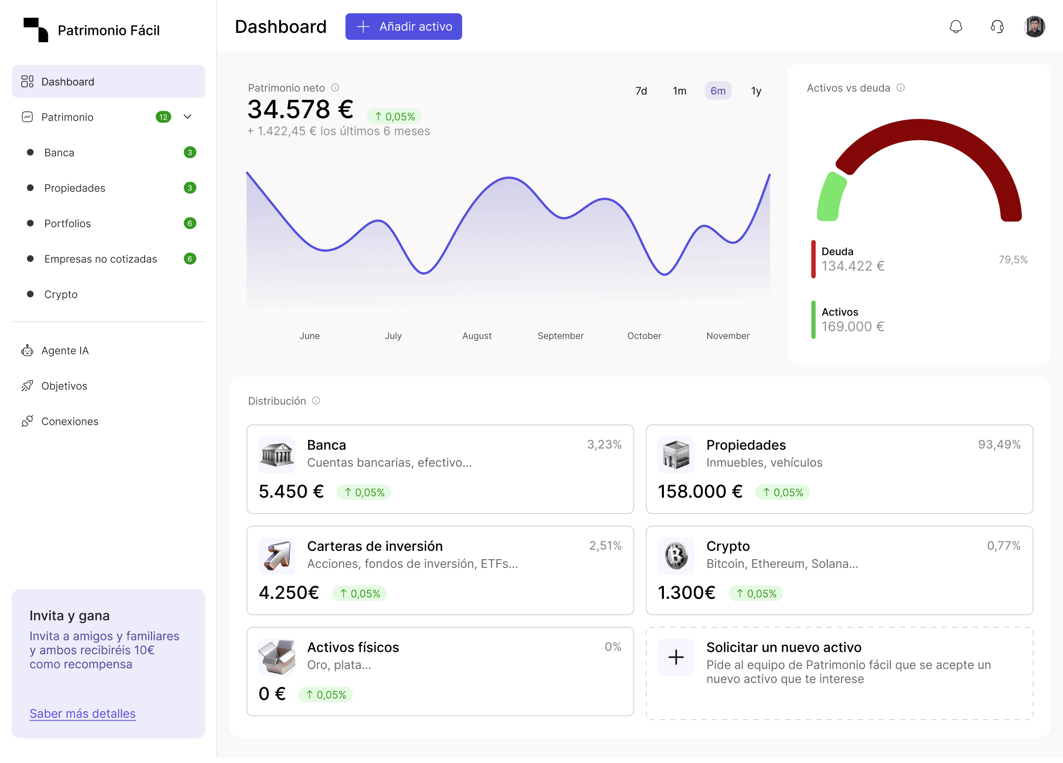Click the 3 badge beside Banca
The image size is (1063, 763).
pos(190,153)
